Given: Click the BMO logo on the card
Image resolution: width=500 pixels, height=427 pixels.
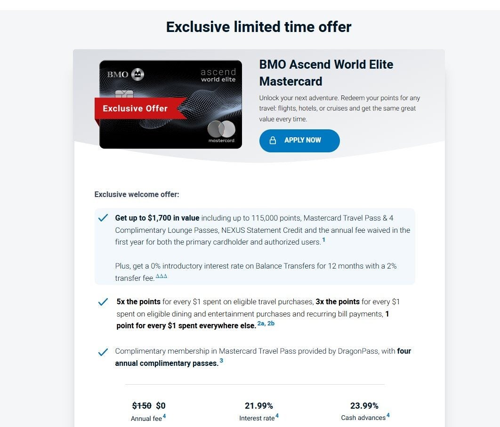Looking at the screenshot, I should coord(125,74).
